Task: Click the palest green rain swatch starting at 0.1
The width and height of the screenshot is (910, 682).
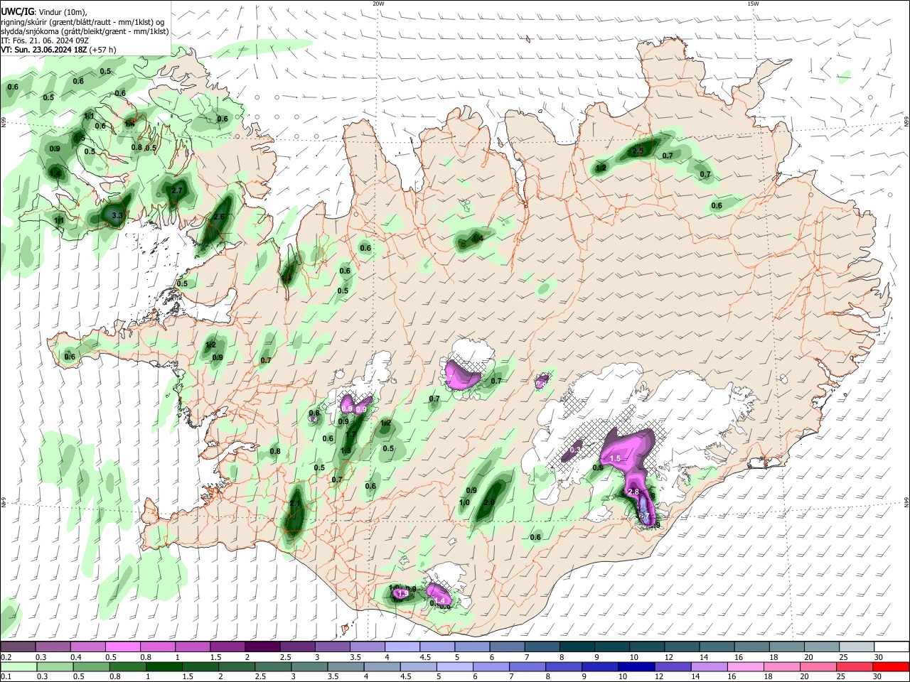Action: [18, 666]
